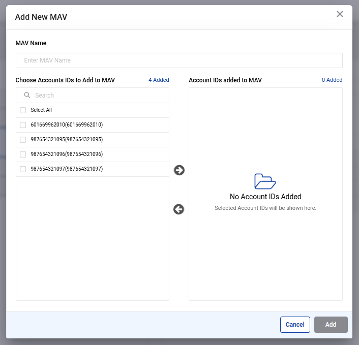
Task: Click the empty folder icon
Action: coord(265,181)
